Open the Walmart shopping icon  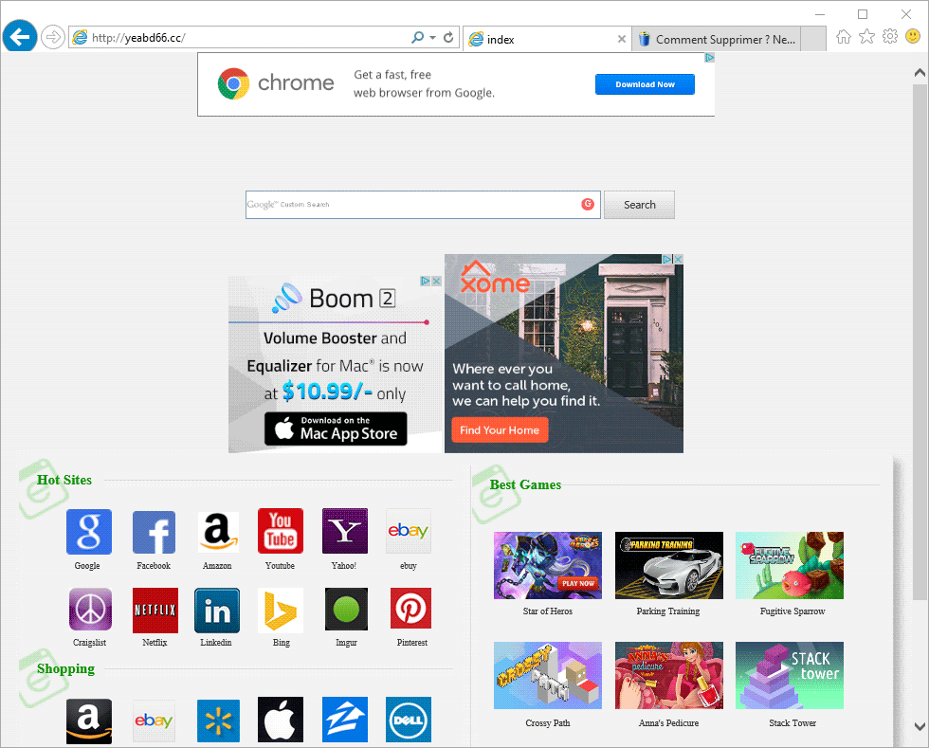point(219,721)
